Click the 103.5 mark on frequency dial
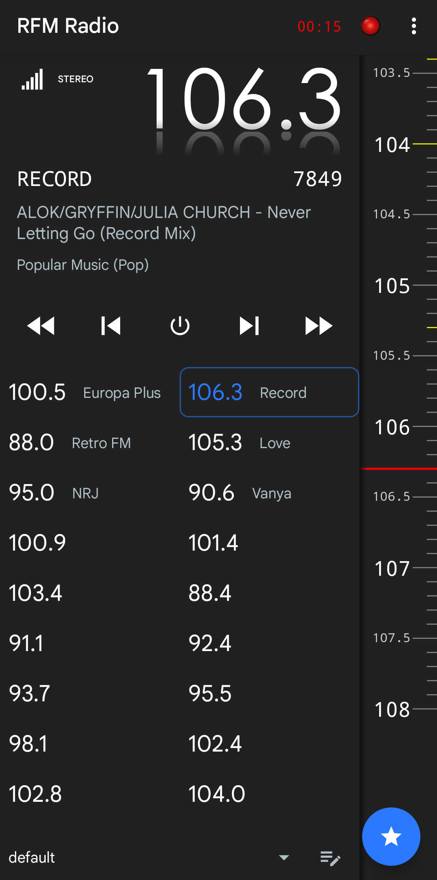Image resolution: width=437 pixels, height=880 pixels. pos(392,73)
